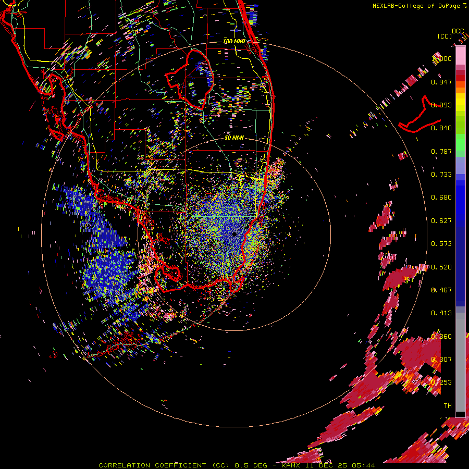Image resolution: width=469 pixels, height=469 pixels.
Task: Select the 0.840 scale value
Action: click(441, 128)
